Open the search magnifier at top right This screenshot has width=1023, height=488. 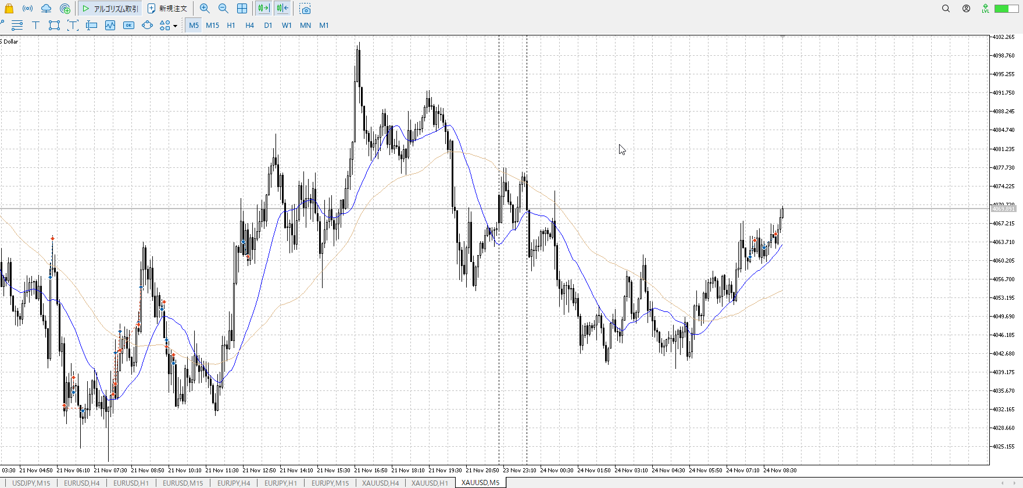pyautogui.click(x=946, y=9)
